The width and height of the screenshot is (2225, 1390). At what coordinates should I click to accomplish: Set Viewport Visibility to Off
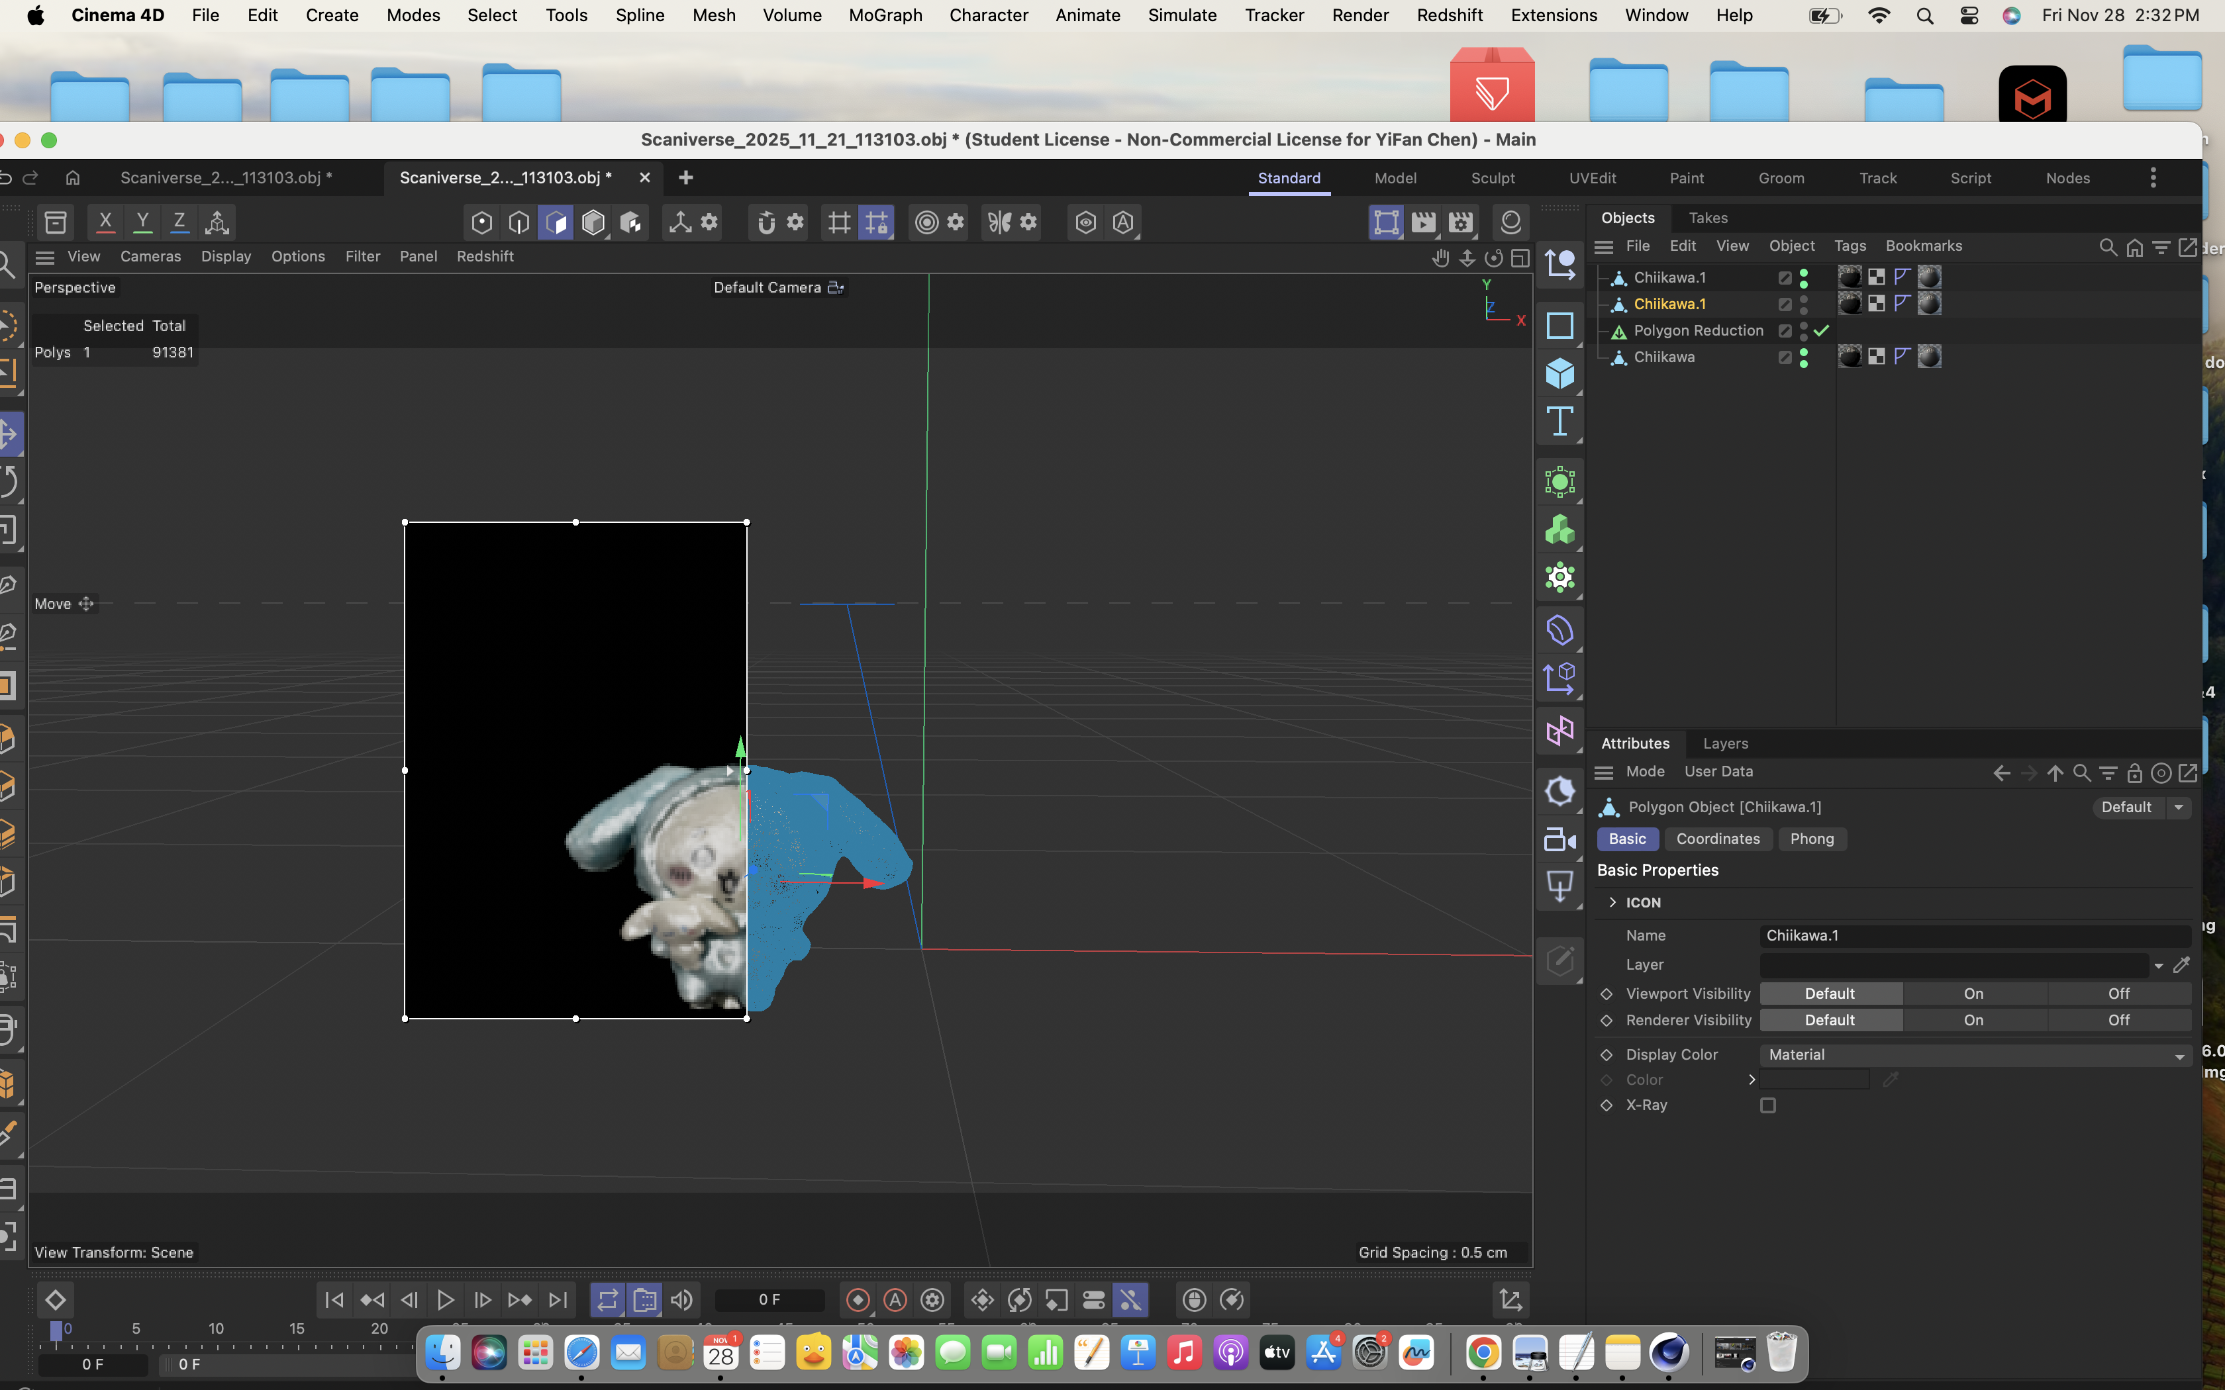pos(2118,993)
